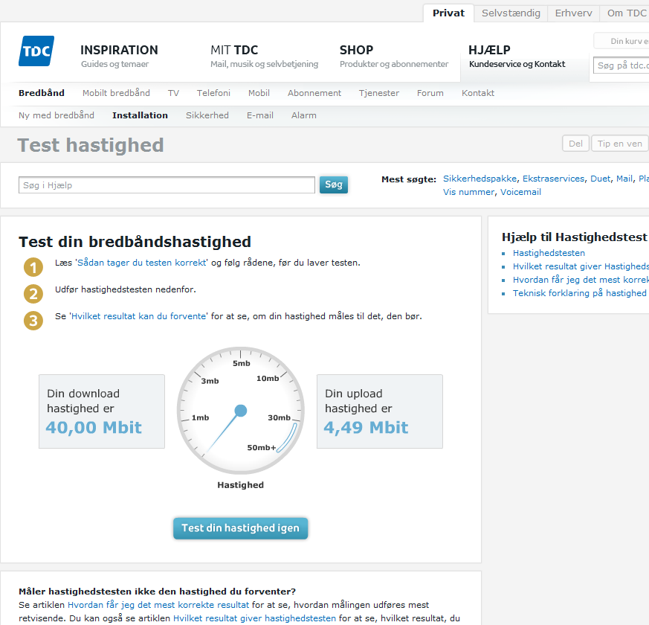
Task: Open the Voicemail link
Action: 520,192
